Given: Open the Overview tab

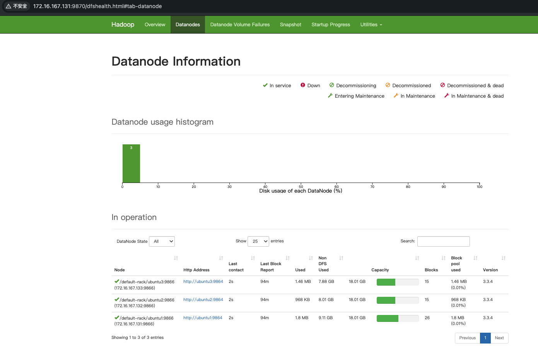Looking at the screenshot, I should (155, 25).
